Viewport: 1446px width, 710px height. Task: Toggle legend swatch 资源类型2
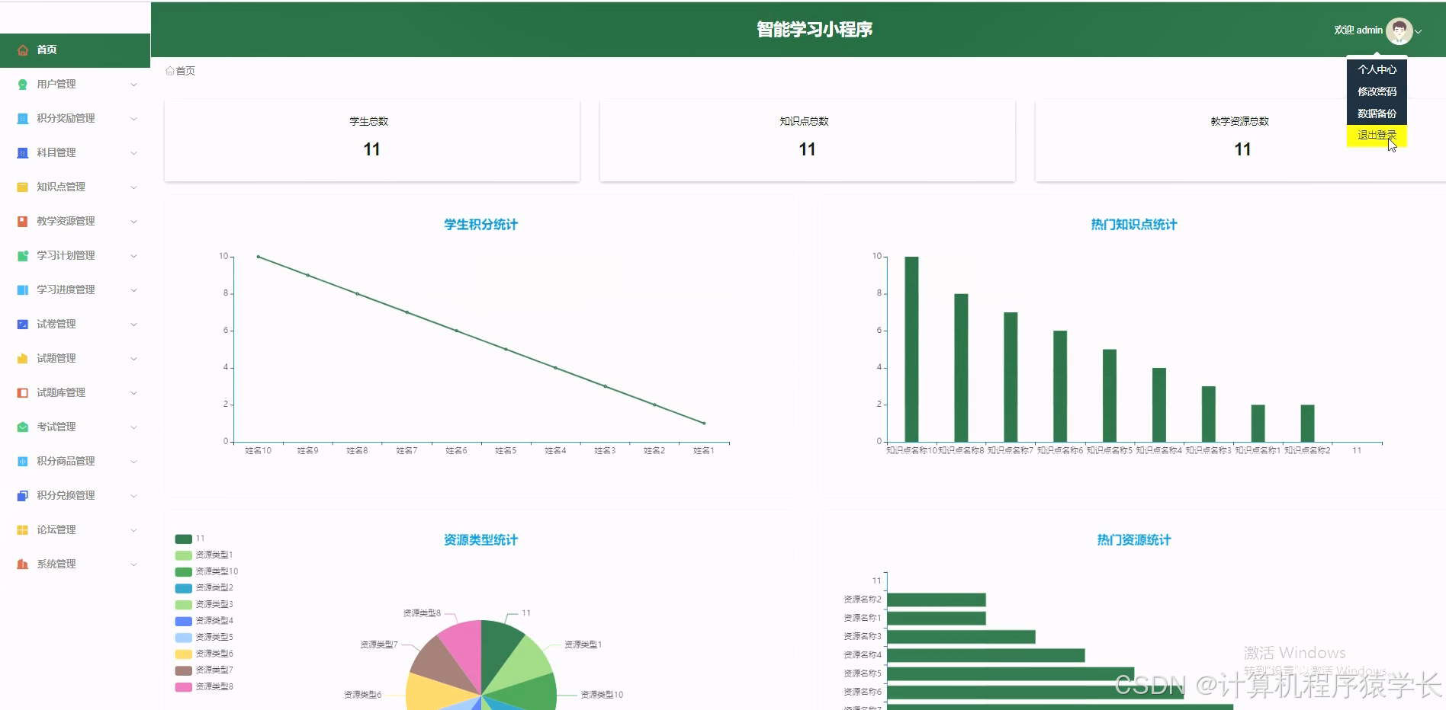pos(184,588)
